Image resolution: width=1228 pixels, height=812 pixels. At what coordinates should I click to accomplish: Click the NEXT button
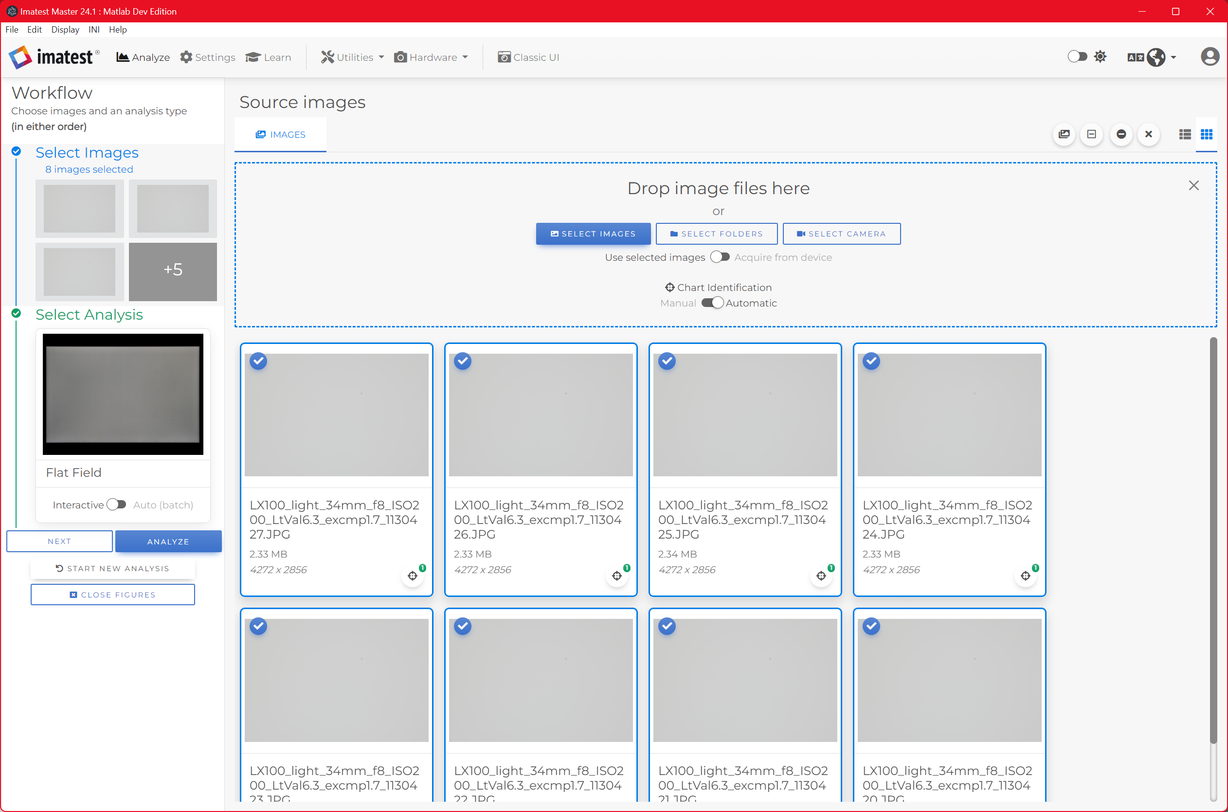point(59,541)
